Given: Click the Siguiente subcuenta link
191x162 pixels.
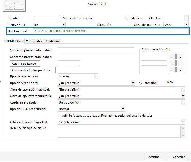Looking at the screenshot, I should coord(78,18).
